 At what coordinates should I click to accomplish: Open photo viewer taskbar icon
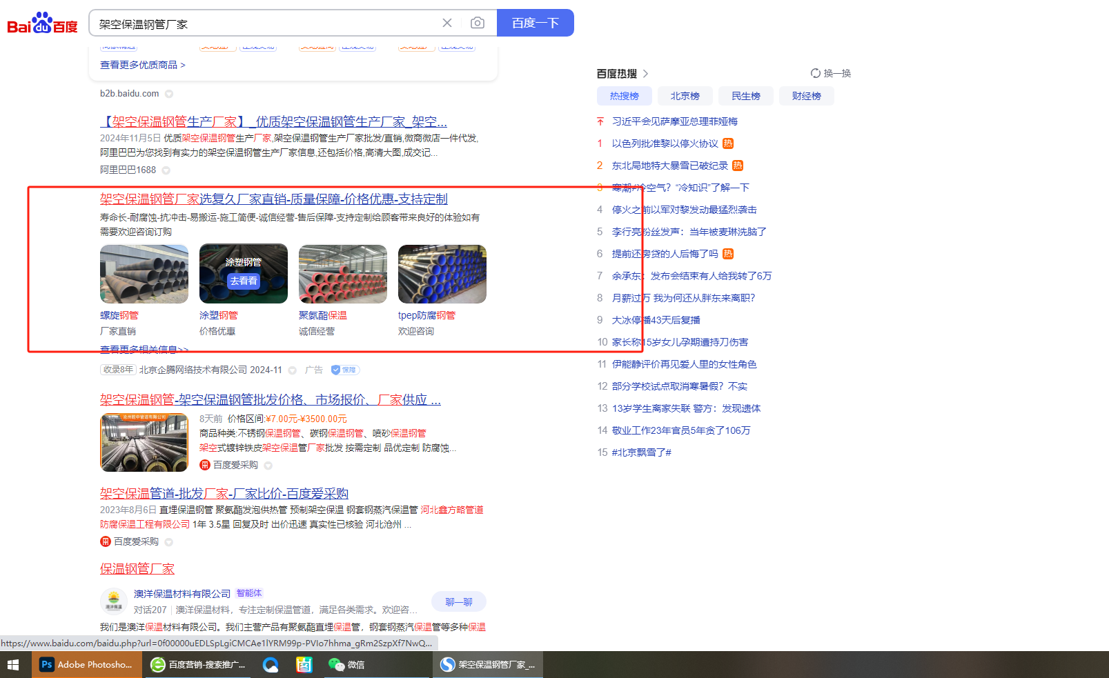[304, 664]
